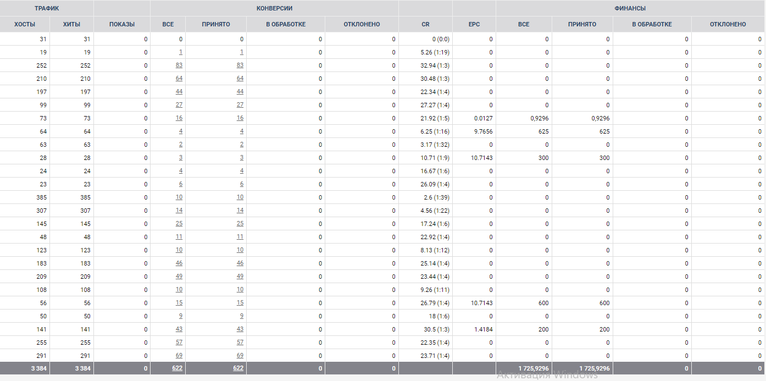
Task: Click the 1 725,9296 total under finances ВСЕ
Action: point(533,368)
